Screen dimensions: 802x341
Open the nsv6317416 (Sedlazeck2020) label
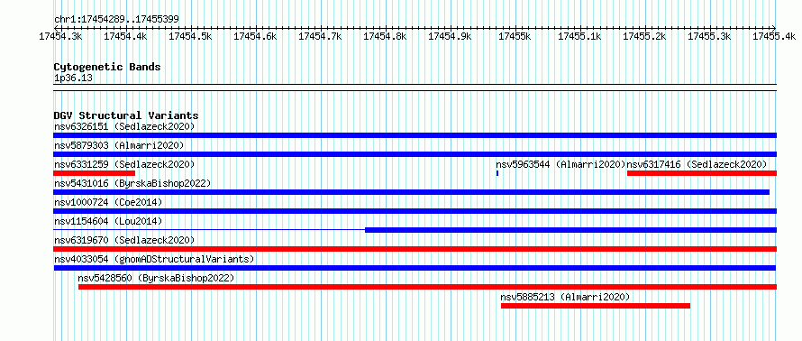[697, 164]
